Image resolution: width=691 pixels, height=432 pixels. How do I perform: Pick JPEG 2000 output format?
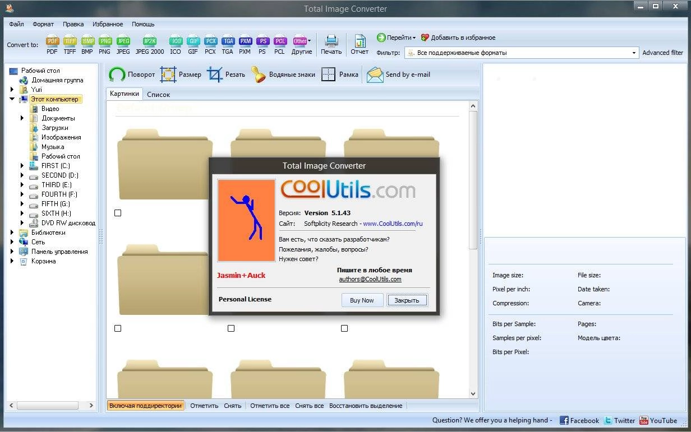click(150, 45)
